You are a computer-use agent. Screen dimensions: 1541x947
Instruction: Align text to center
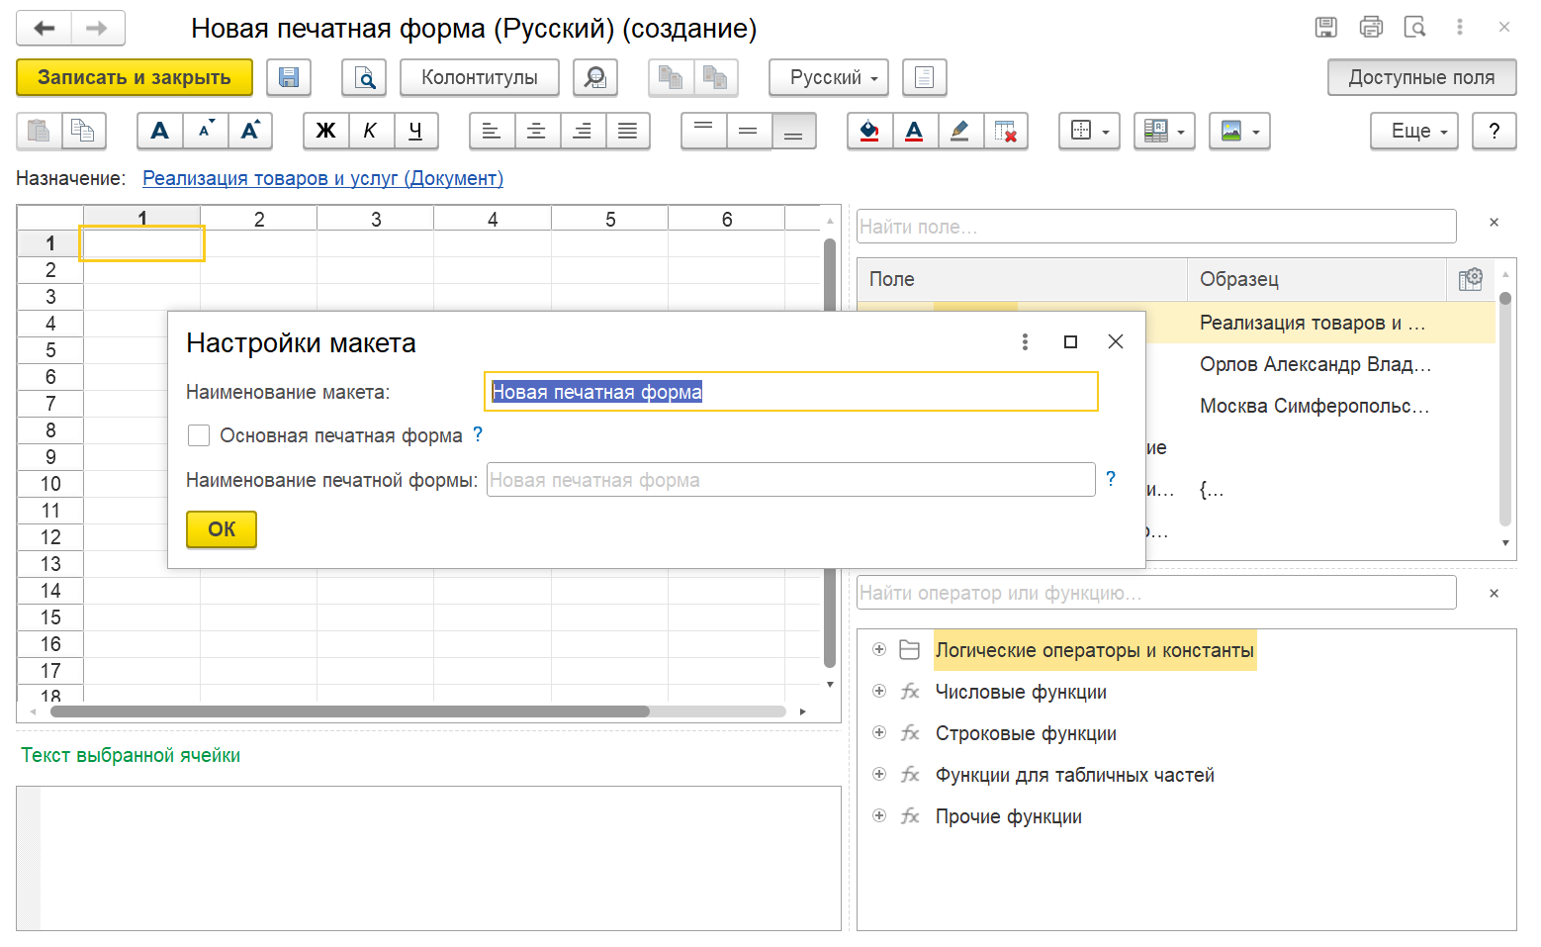pyautogui.click(x=536, y=131)
